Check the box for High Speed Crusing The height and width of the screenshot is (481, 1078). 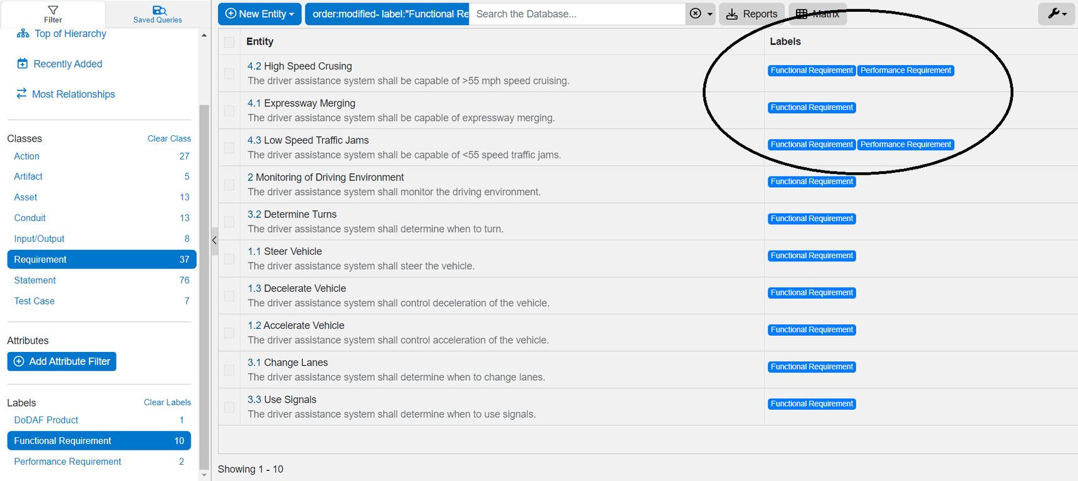[229, 74]
